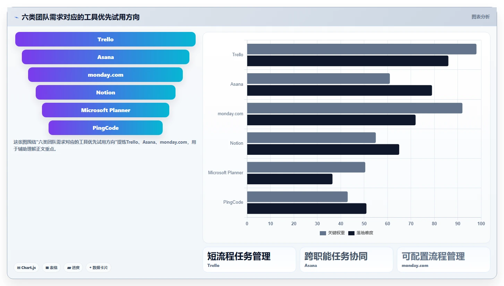Click the 表格 tag chip
The height and width of the screenshot is (286, 504).
click(51, 268)
